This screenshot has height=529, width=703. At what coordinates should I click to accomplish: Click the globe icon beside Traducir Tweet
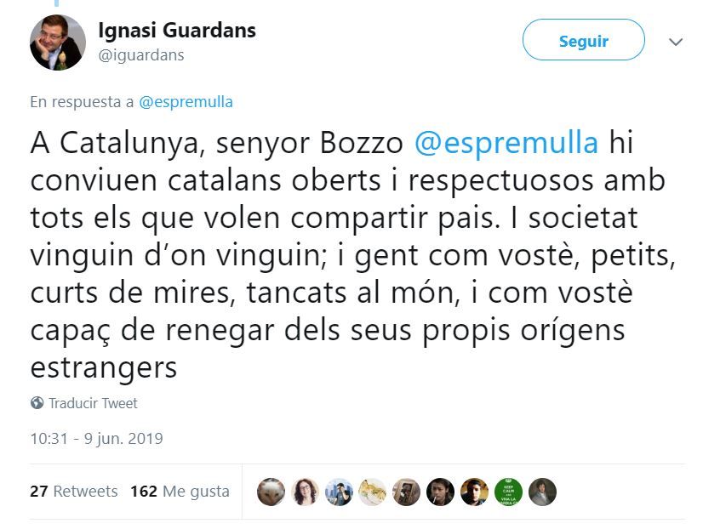point(37,403)
